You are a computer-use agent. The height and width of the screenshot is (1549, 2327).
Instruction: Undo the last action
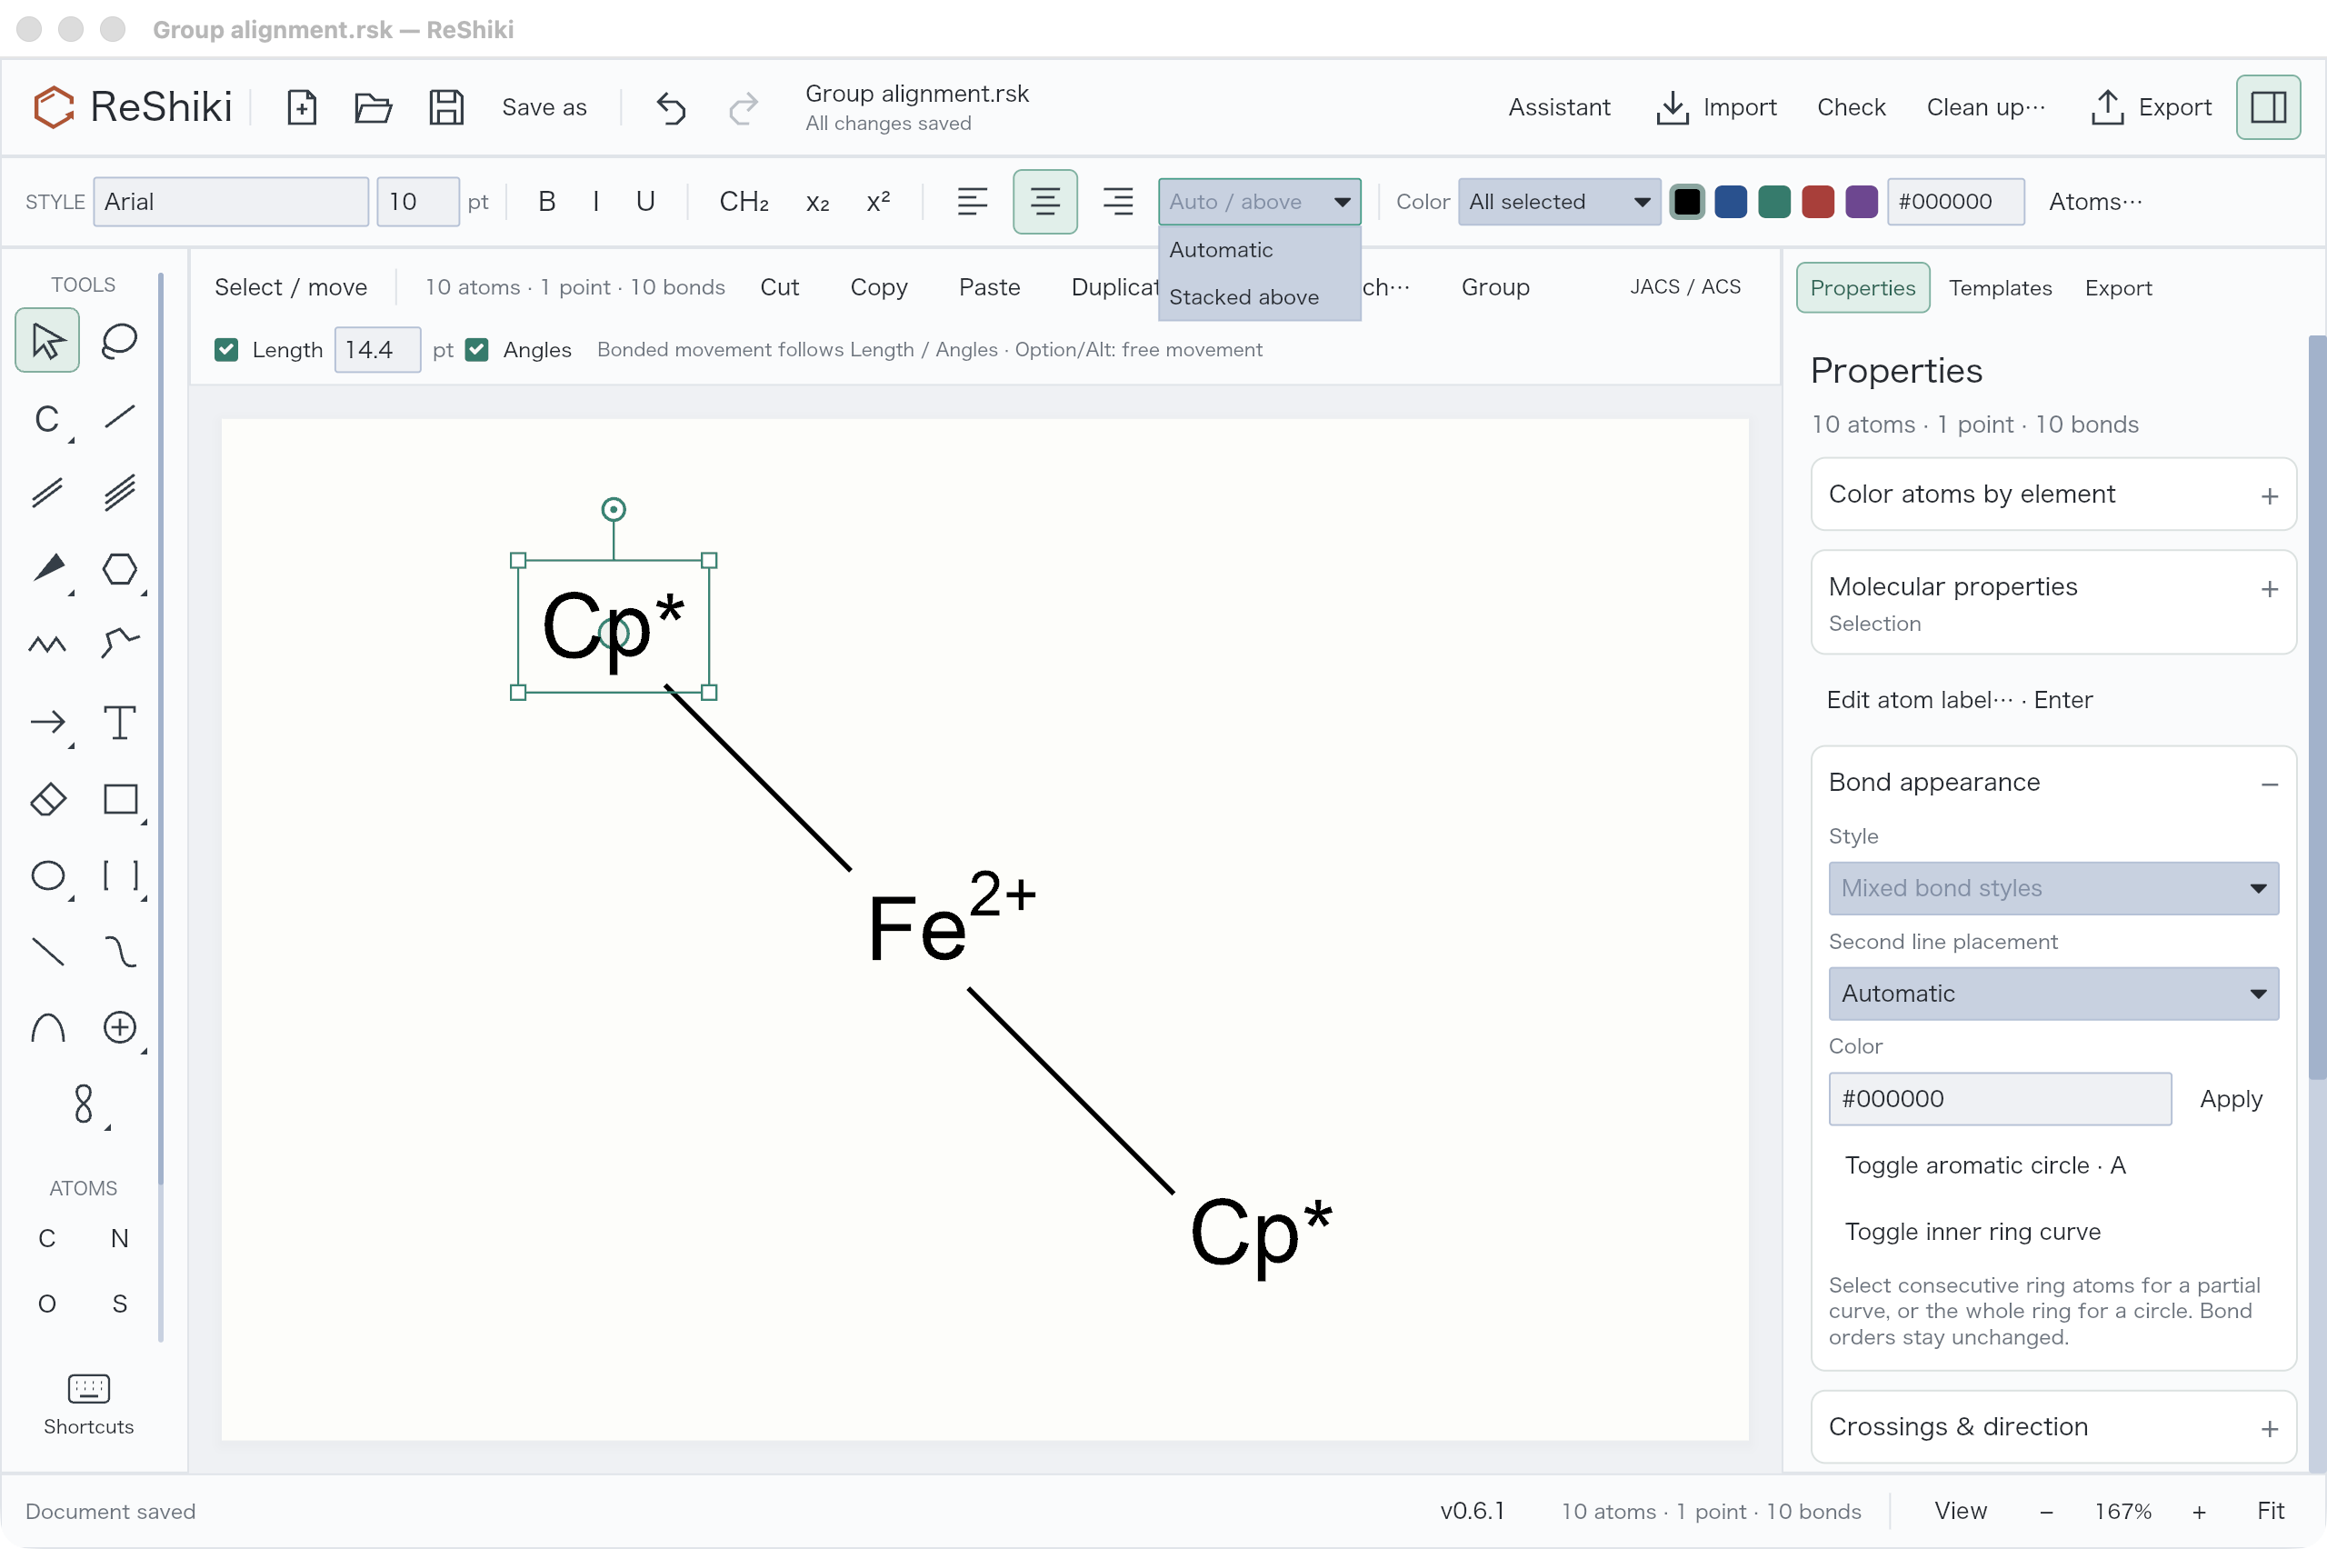[x=671, y=106]
